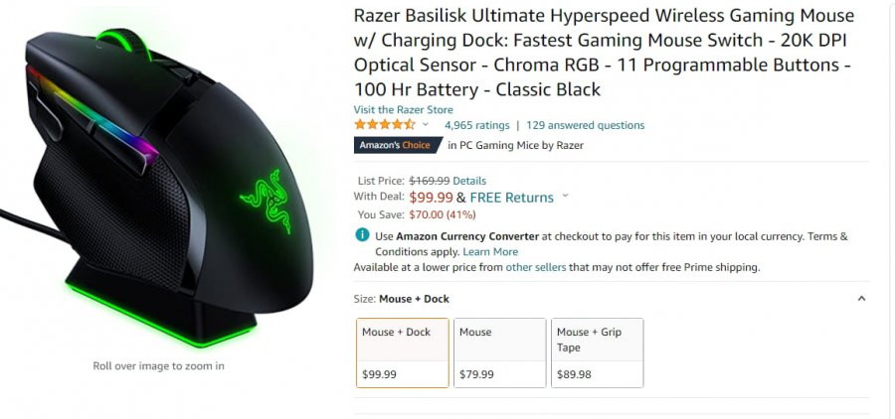Open the 129 answered questions link
This screenshot has height=419, width=895.
tap(585, 125)
